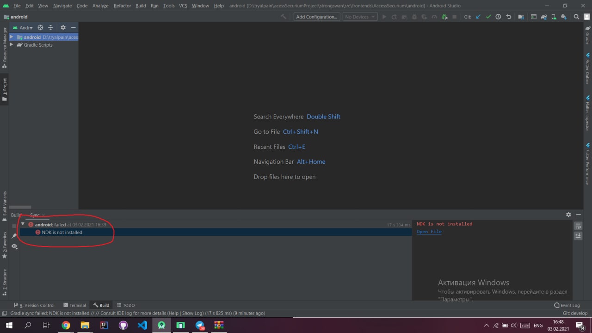
Task: Open the Flutter Inspector side panel
Action: point(587,113)
